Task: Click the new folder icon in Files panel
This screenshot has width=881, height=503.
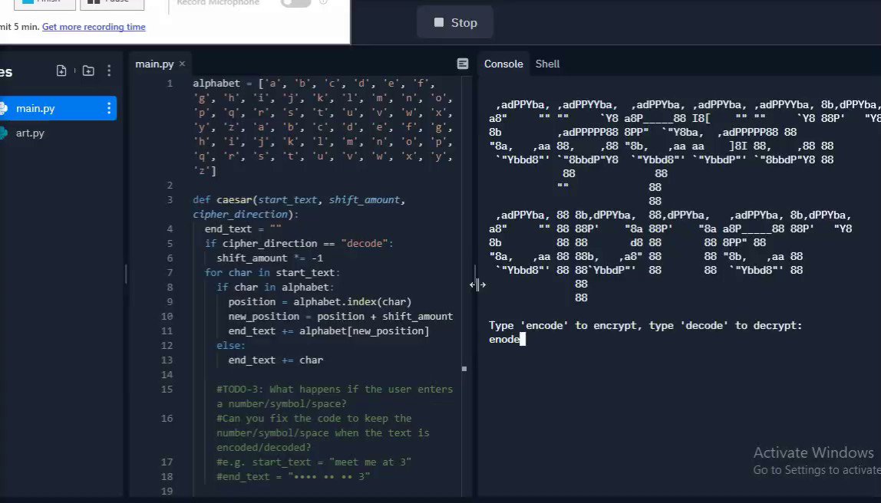Action: pyautogui.click(x=88, y=71)
